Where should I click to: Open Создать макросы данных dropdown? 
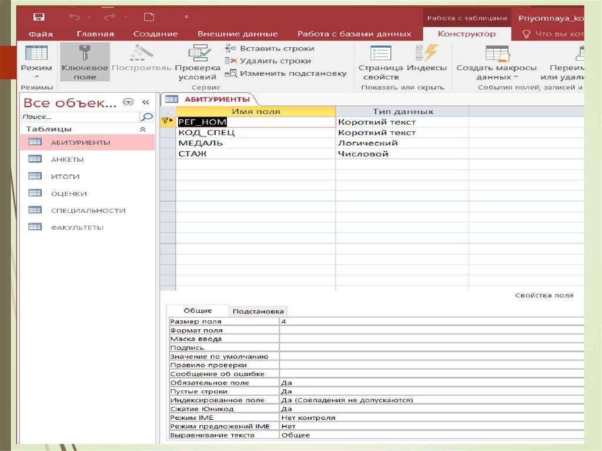coord(496,77)
